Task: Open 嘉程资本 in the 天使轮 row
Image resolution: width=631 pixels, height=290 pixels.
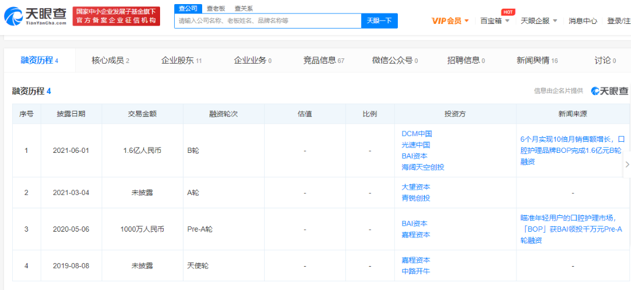Action: [416, 260]
